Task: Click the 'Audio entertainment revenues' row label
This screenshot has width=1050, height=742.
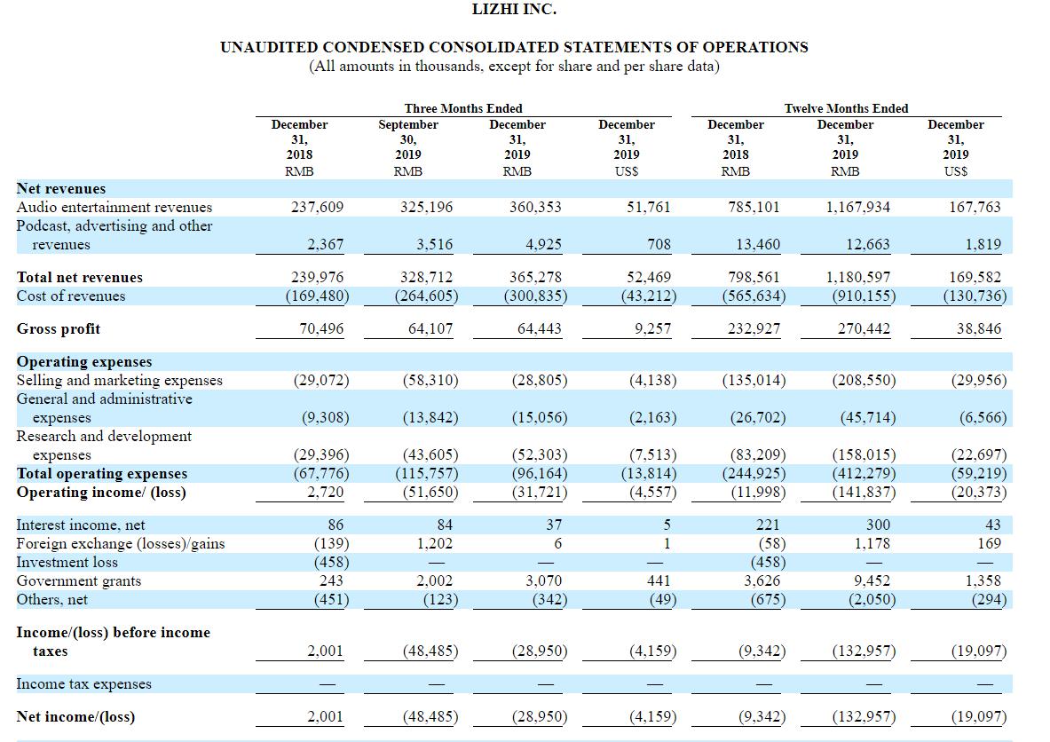Action: 114,208
